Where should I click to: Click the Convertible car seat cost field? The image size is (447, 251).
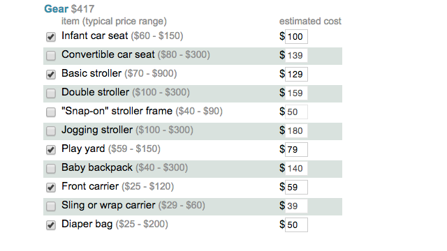(296, 56)
